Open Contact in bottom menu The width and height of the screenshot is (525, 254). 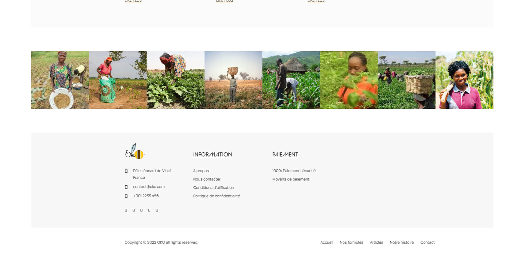click(x=427, y=242)
